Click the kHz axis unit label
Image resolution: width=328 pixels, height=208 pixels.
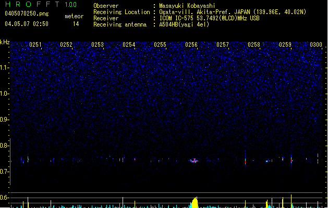[x=5, y=42]
